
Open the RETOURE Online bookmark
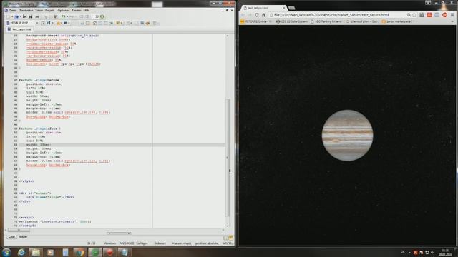[x=256, y=21]
